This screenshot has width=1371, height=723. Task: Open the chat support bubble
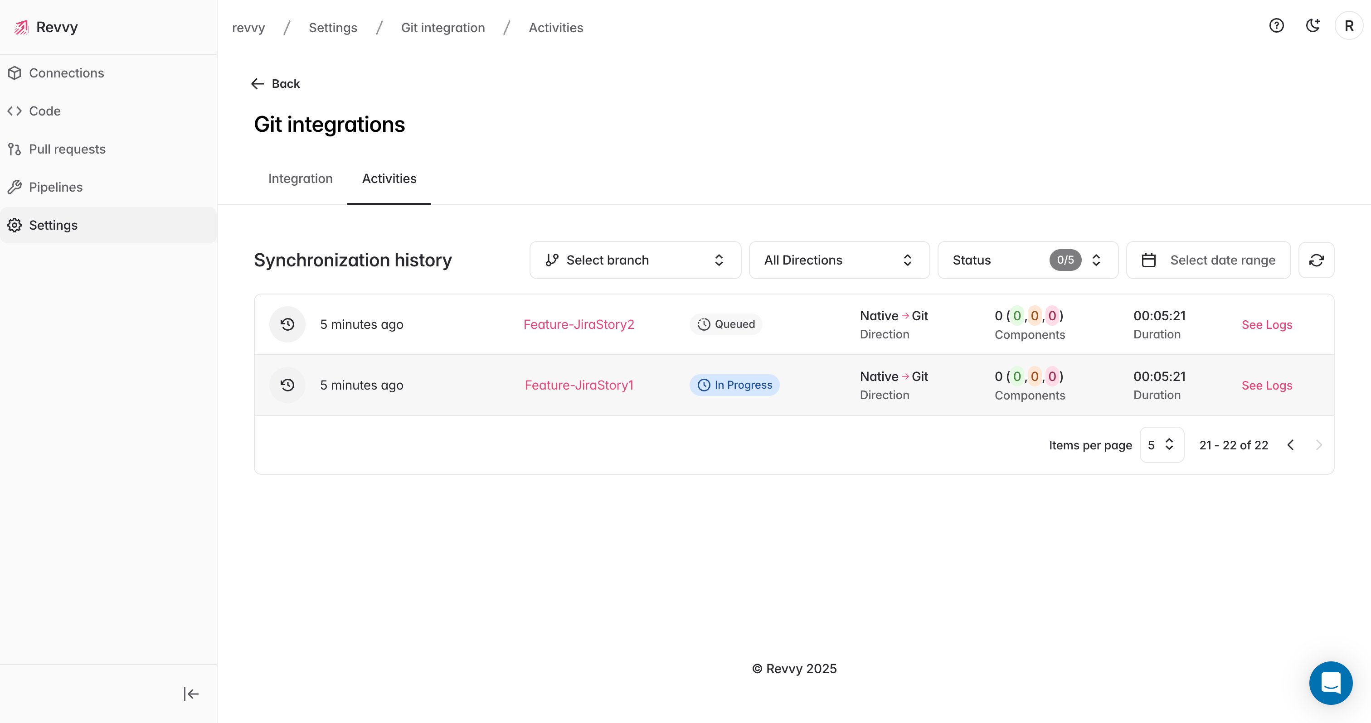[1330, 683]
